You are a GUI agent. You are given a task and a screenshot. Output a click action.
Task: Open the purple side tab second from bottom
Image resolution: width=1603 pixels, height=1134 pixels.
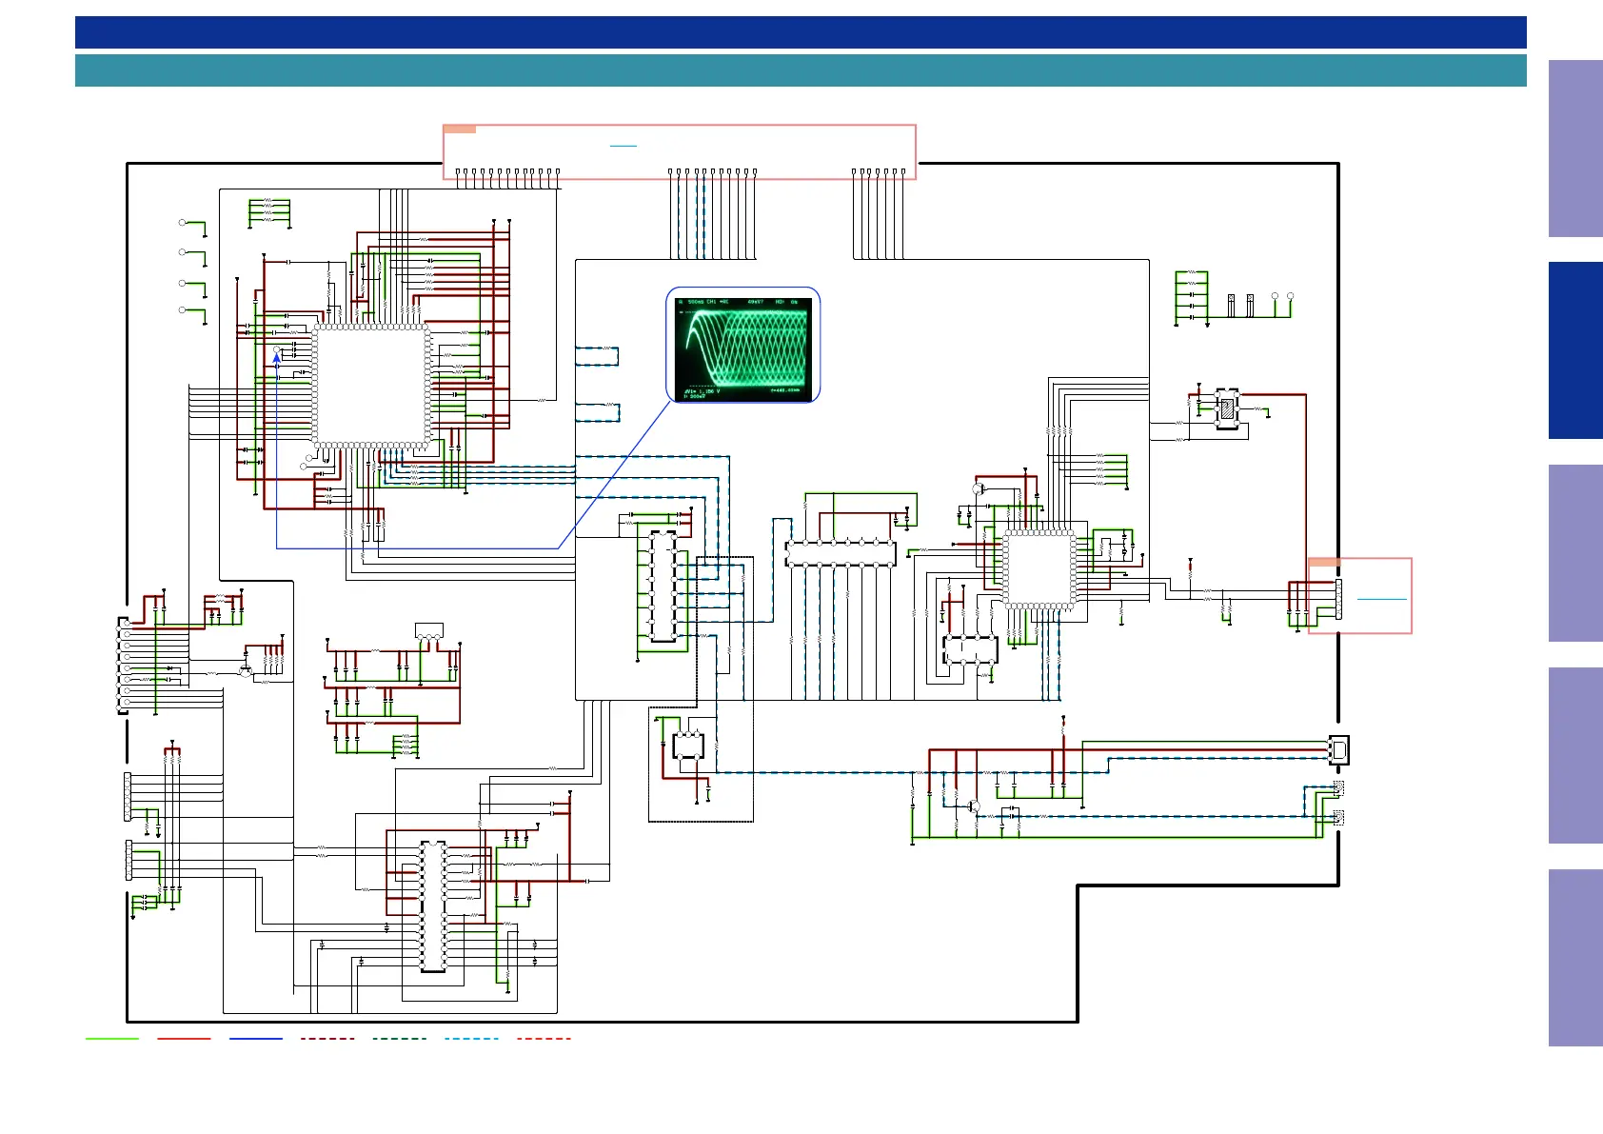pyautogui.click(x=1575, y=755)
